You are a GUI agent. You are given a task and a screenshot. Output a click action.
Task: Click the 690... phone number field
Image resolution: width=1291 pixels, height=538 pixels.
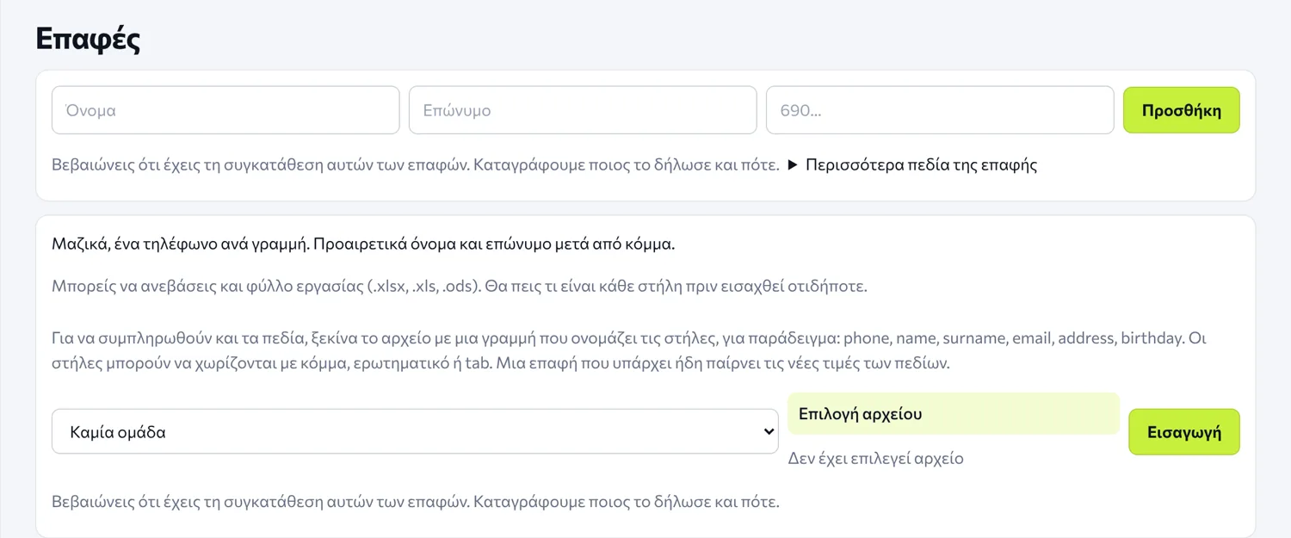[940, 110]
